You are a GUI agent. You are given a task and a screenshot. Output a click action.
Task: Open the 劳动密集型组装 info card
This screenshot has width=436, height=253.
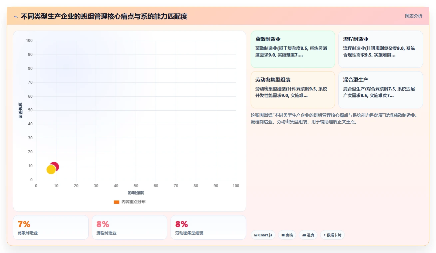(293, 90)
